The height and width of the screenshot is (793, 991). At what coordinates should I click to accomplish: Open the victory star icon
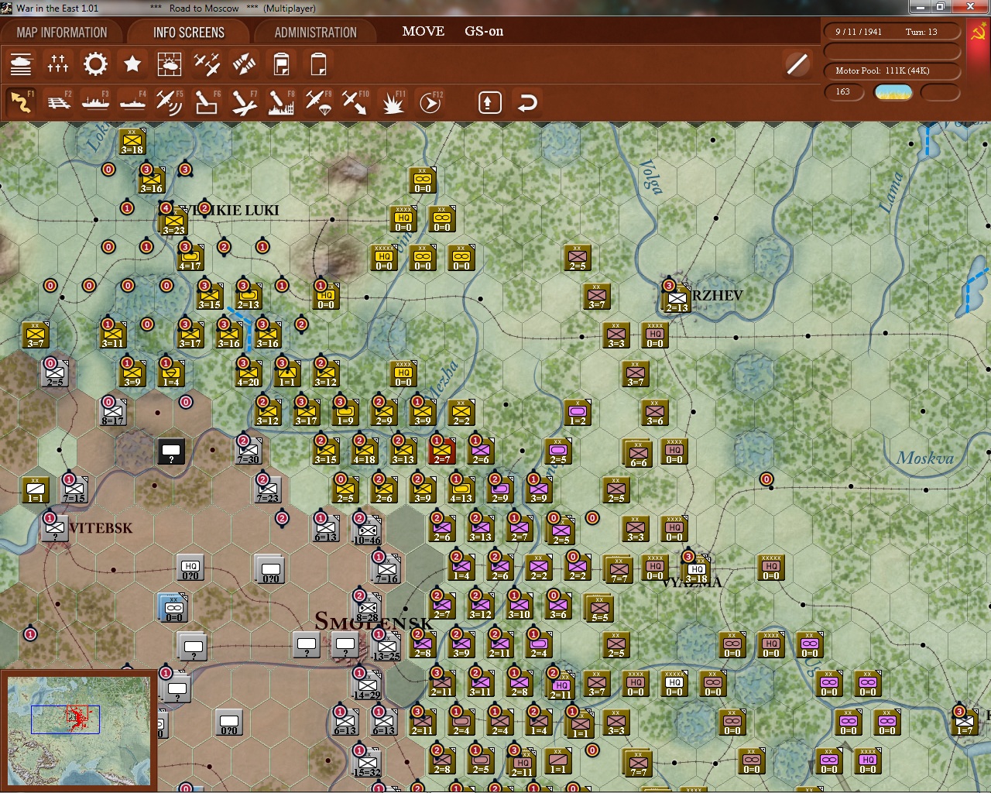[132, 64]
